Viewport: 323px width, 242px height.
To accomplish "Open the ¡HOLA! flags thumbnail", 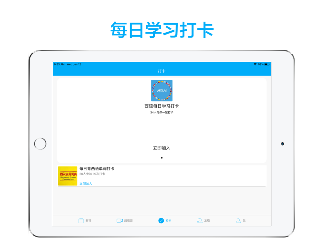I will (x=162, y=91).
